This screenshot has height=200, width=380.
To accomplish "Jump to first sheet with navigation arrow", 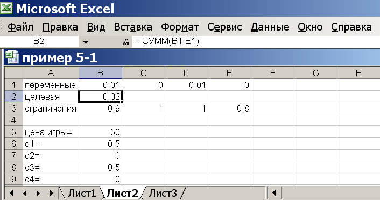I will [11, 193].
